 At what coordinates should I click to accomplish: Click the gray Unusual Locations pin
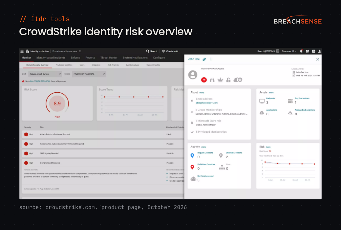click(221, 156)
